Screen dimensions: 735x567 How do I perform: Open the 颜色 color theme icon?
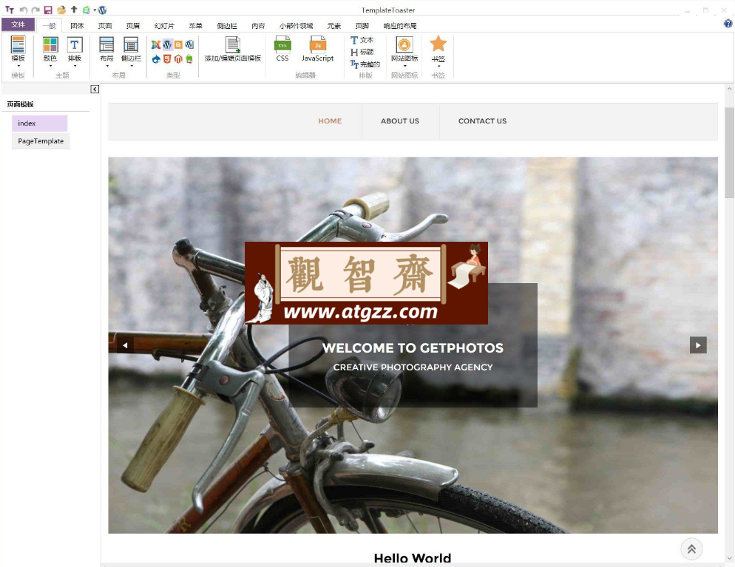click(50, 44)
